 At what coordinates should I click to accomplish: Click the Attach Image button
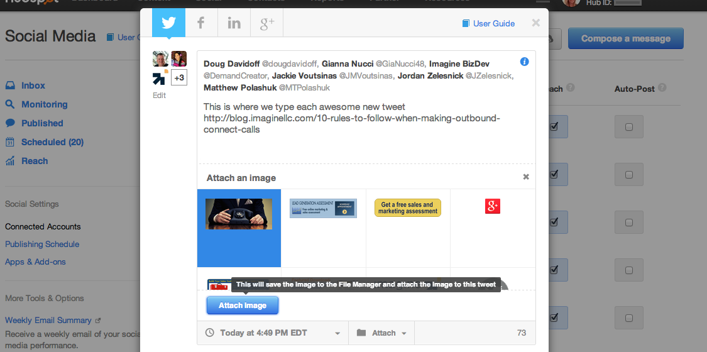pos(243,305)
